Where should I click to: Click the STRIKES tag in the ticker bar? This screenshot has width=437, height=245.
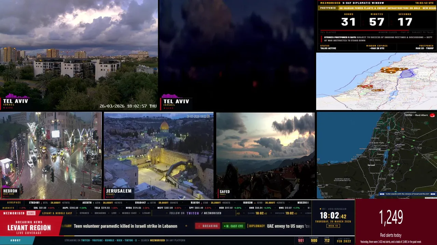[x=84, y=213]
